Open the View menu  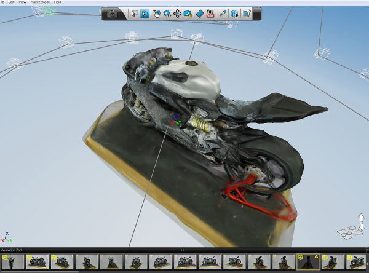[22, 2]
